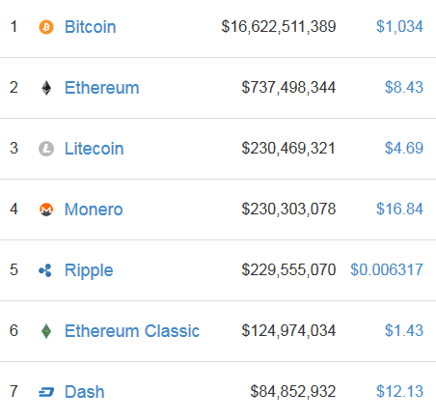Click Monero's $16.84 price link
Image resolution: width=436 pixels, height=420 pixels.
(399, 209)
